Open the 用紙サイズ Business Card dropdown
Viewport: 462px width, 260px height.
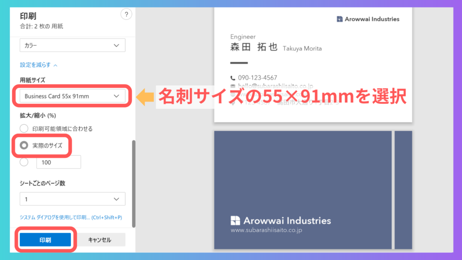(x=73, y=96)
